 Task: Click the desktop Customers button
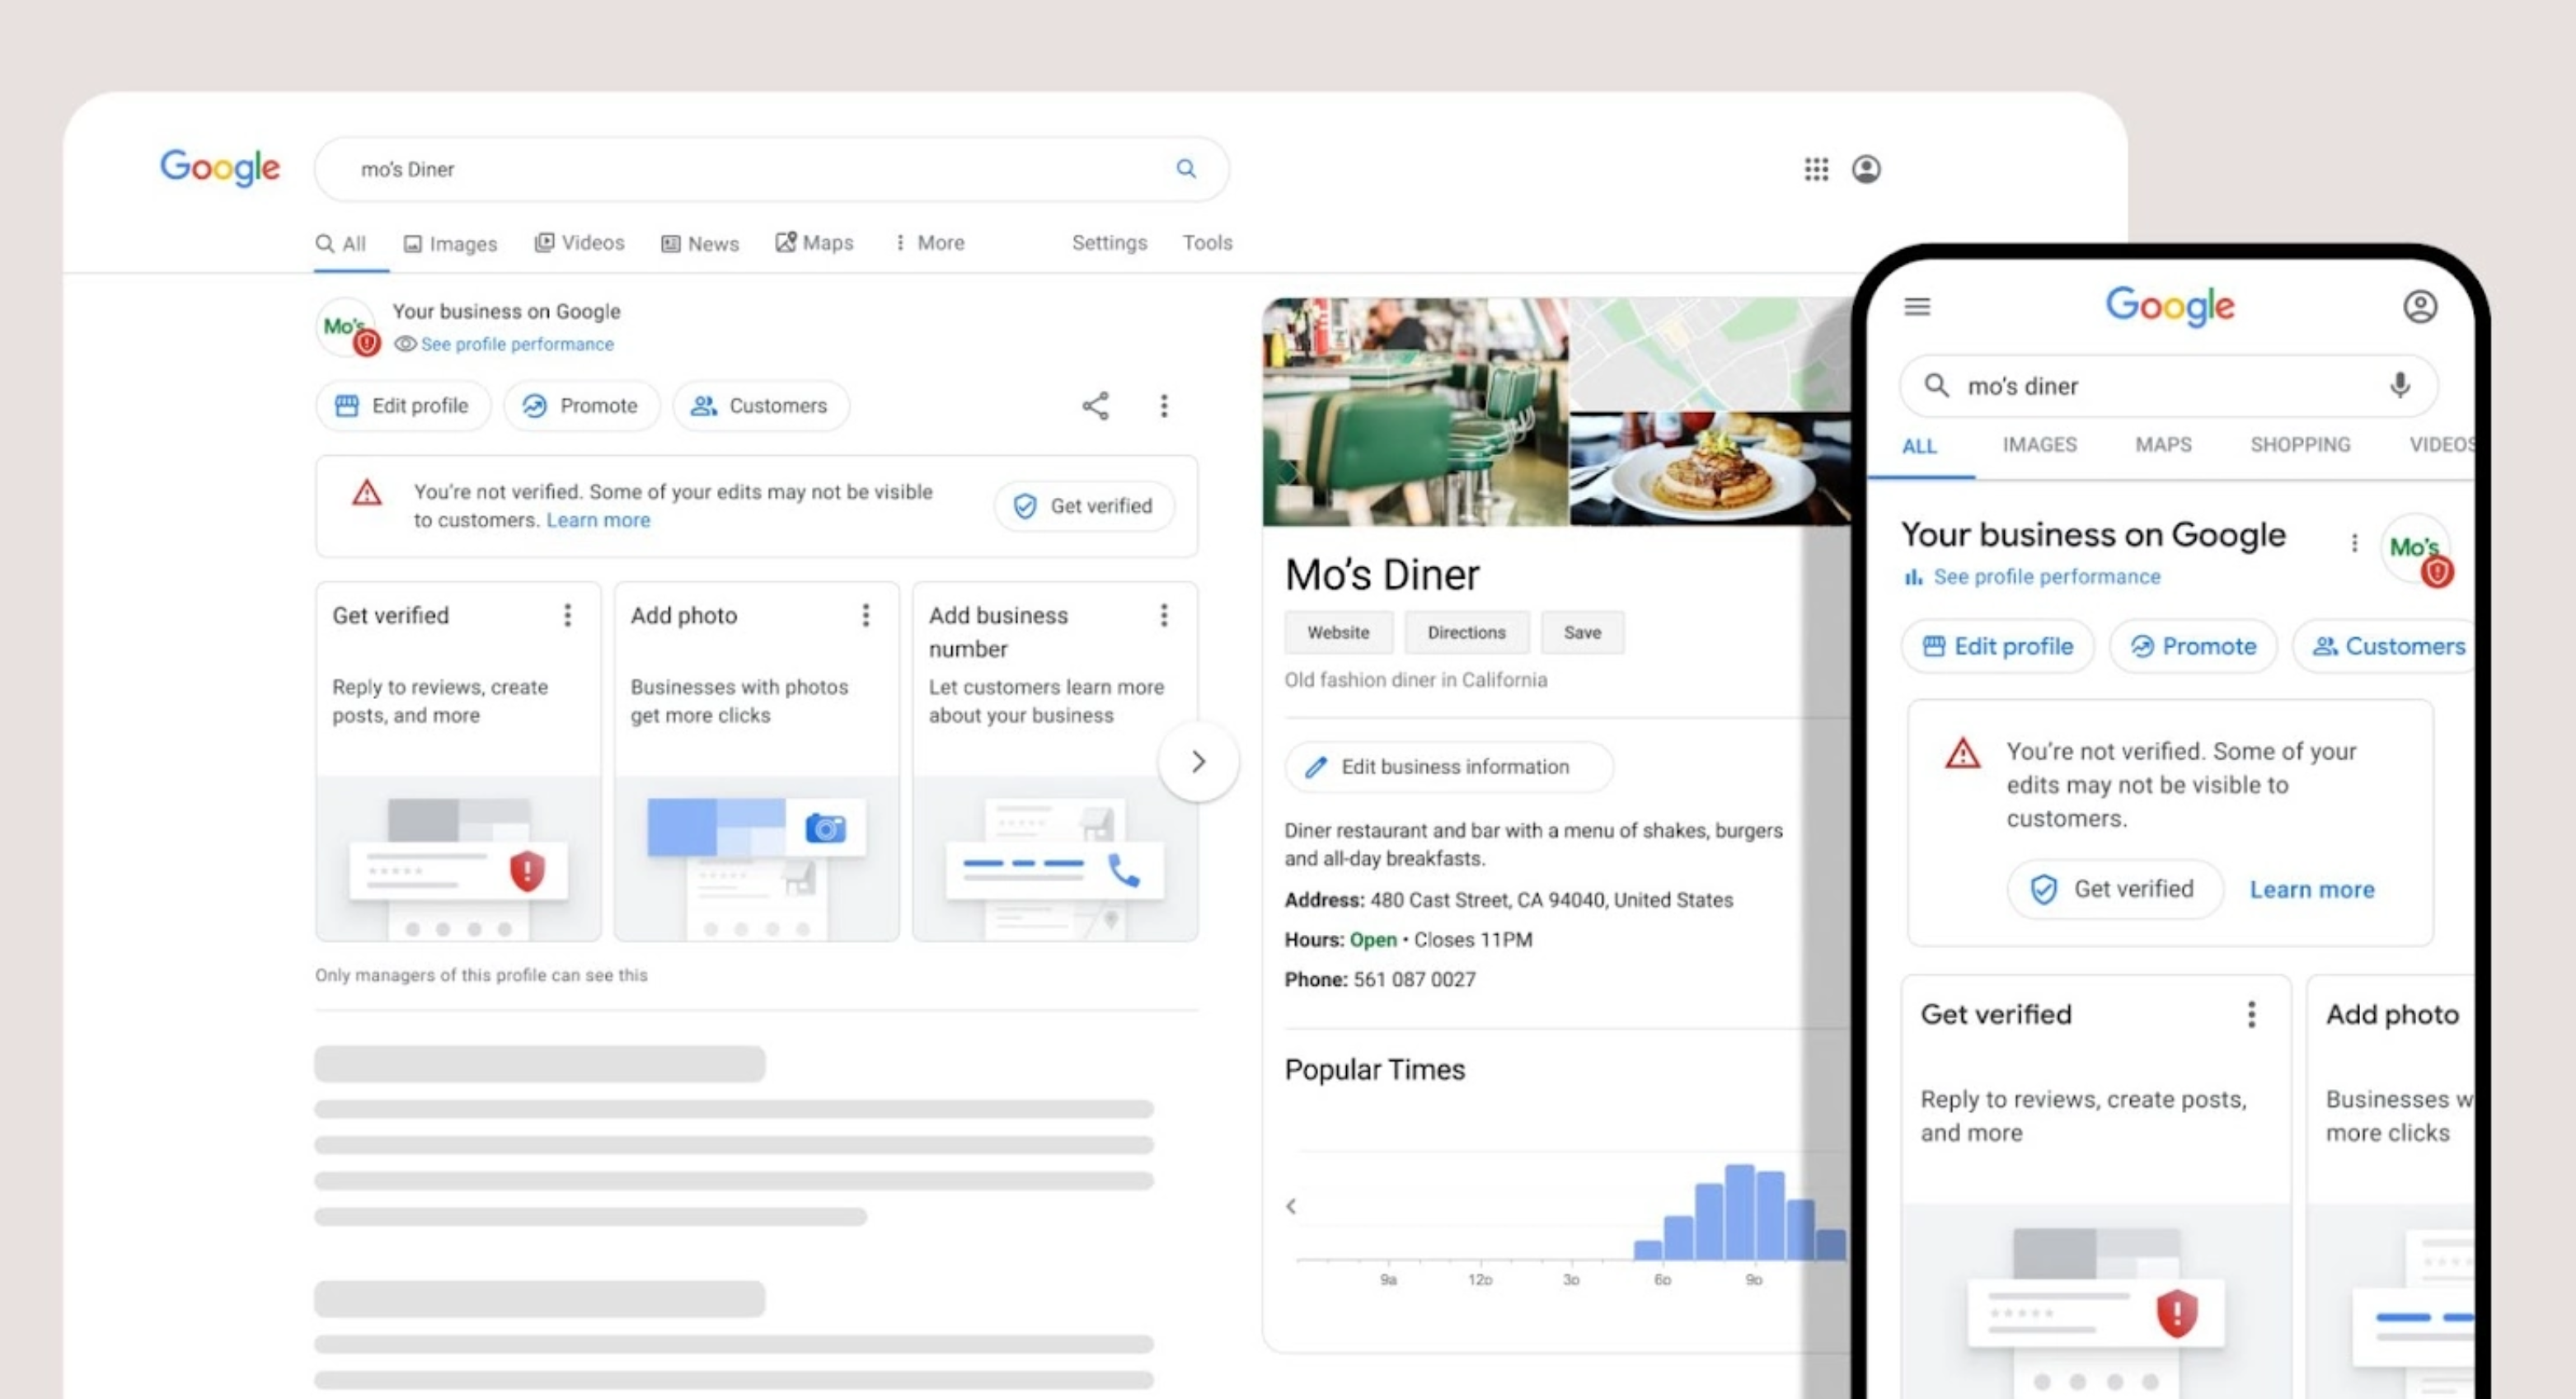pyautogui.click(x=760, y=405)
